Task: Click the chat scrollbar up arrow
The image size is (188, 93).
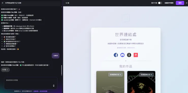Action: point(61,7)
